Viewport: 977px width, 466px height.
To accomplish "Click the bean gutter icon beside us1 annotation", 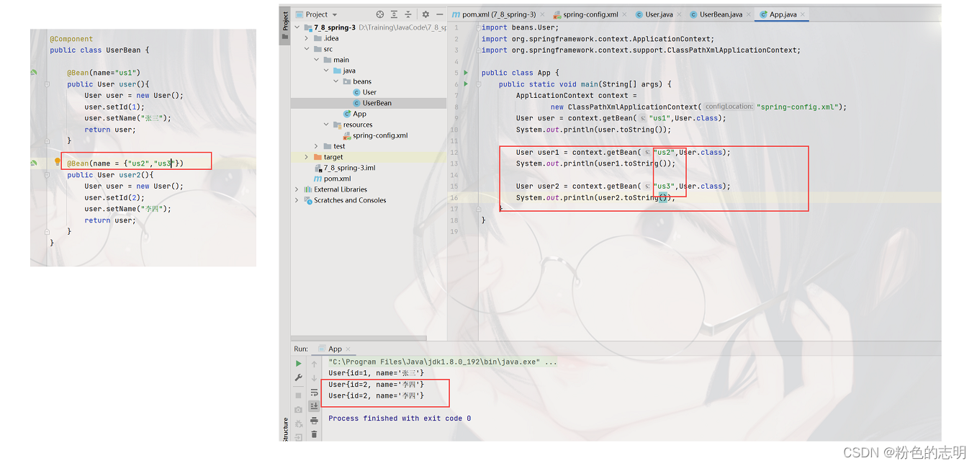I will 34,73.
